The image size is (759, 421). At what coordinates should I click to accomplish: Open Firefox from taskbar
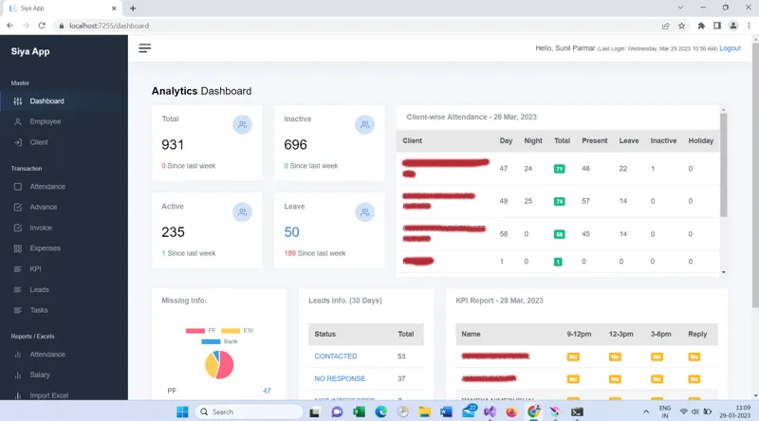(x=511, y=412)
